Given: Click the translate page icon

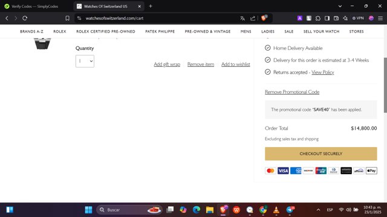Looking at the screenshot, I should [242, 18].
